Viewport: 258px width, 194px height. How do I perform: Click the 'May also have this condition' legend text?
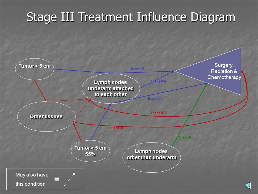click(32, 179)
